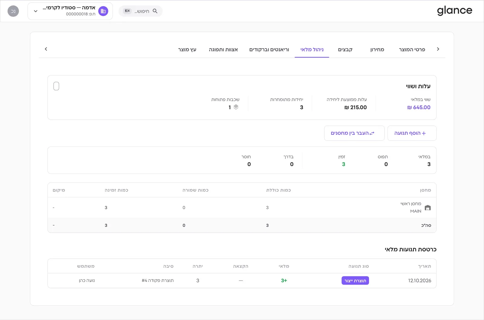
Task: Click the יחידות מתומחרות label
Action: 286,99
